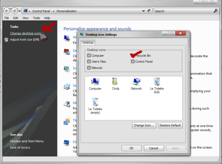Open the Edit menu
This screenshot has width=222, height=164.
pyautogui.click(x=16, y=18)
